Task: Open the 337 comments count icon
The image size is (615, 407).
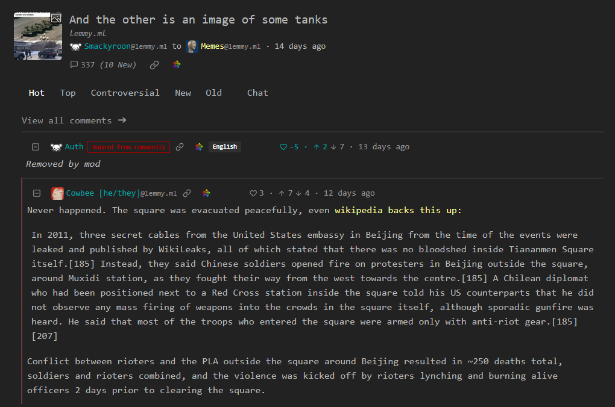Action: point(74,64)
